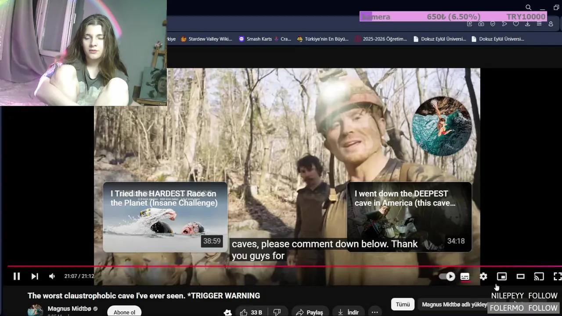Open the browser profile account icon

[x=551, y=24]
